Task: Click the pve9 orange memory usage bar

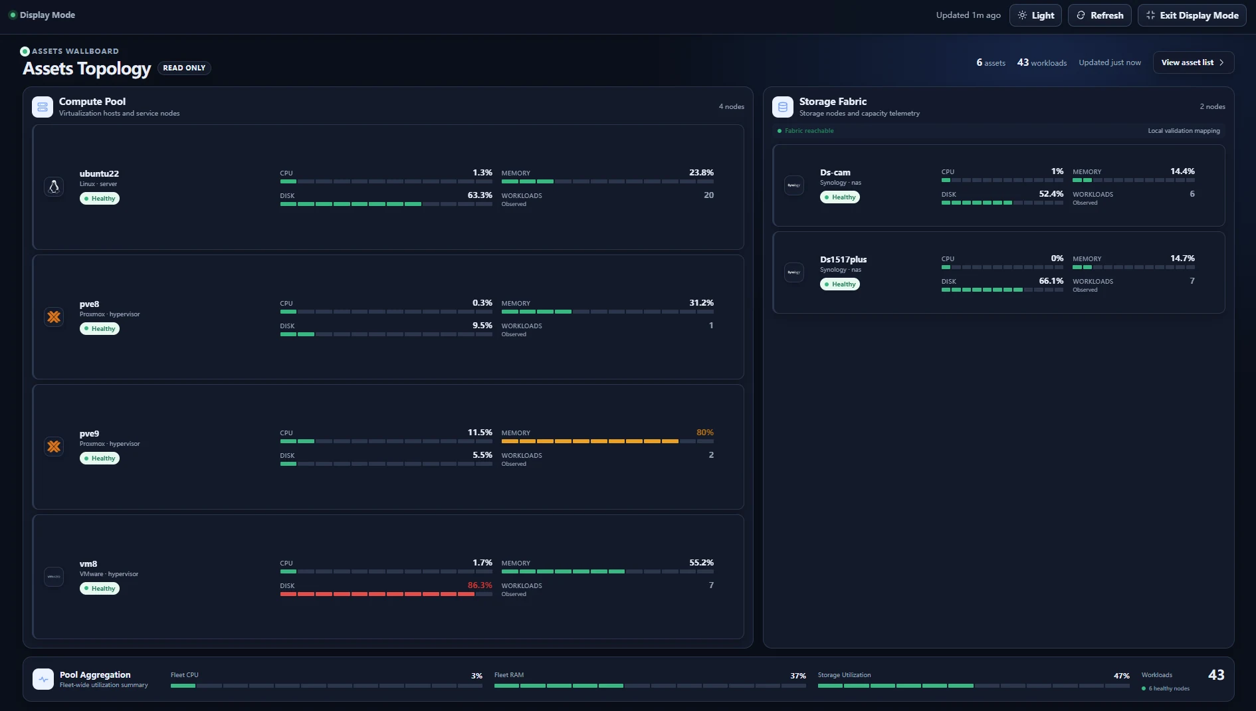Action: [x=607, y=441]
